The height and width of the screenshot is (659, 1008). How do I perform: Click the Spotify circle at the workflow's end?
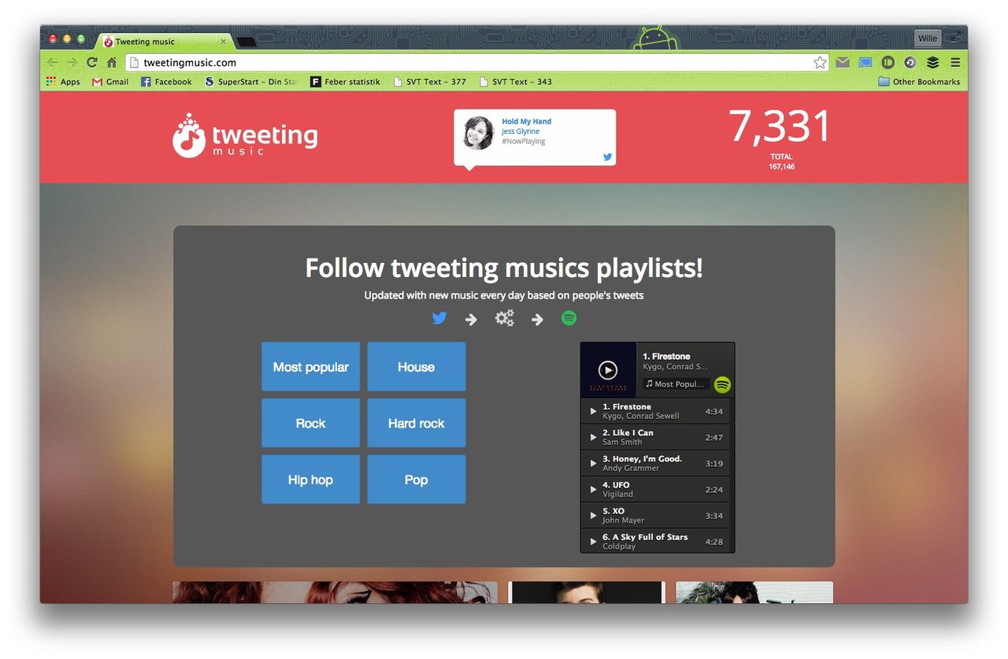569,317
